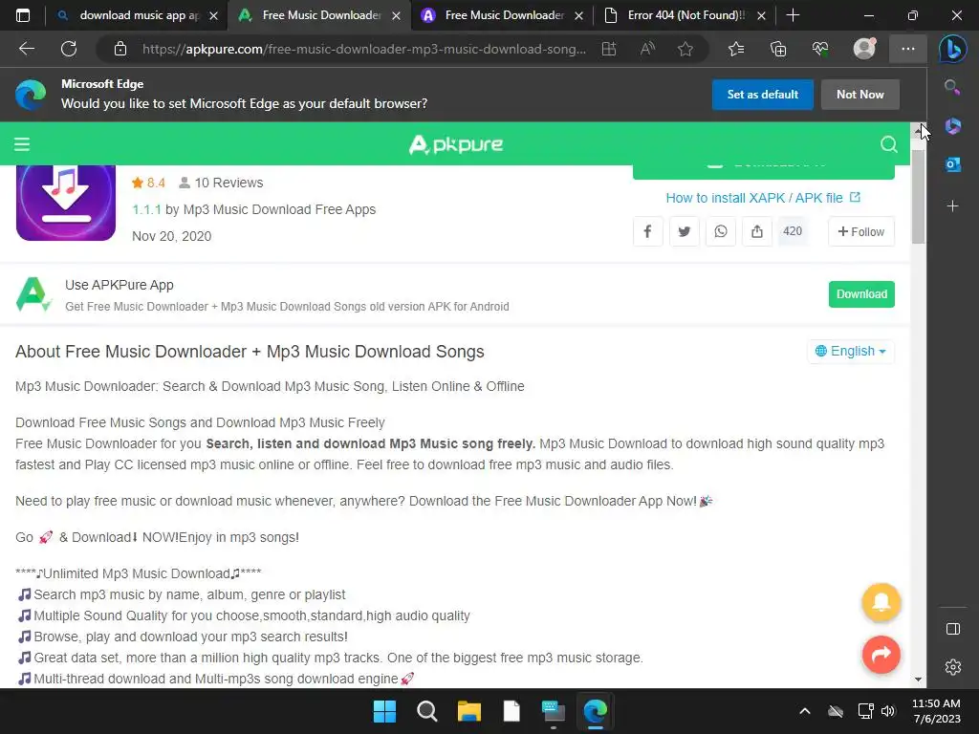
Task: Go to APKPure home via logo
Action: tap(456, 144)
